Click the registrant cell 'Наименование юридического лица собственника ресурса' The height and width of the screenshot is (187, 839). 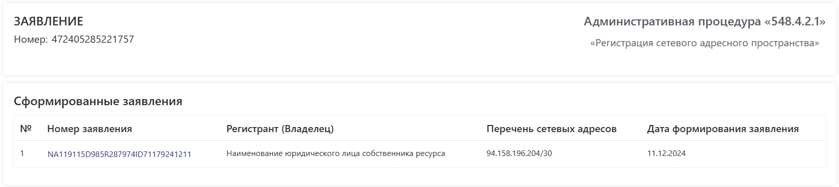coord(336,153)
